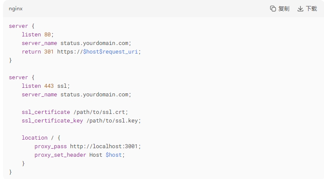Viewport: 324px width, 179px height.
Task: Click the http://localhost:3001 URL
Action: tap(104, 146)
